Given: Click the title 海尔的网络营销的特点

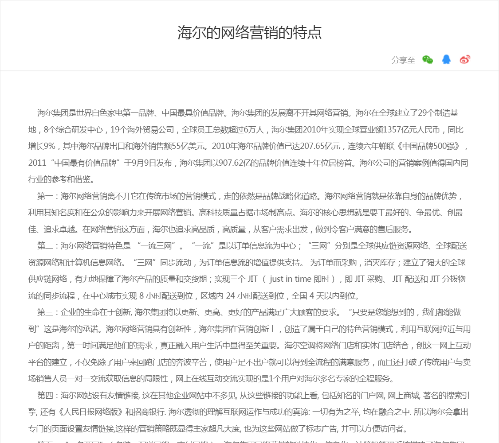Looking at the screenshot, I should pyautogui.click(x=249, y=32).
